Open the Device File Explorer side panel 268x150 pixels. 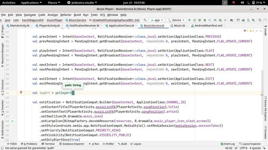tap(265, 108)
